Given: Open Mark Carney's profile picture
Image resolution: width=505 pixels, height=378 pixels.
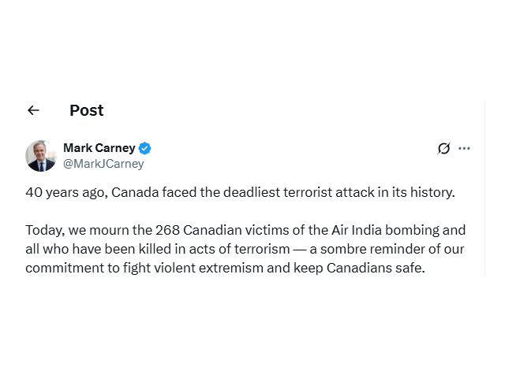Looking at the screenshot, I should coord(41,156).
